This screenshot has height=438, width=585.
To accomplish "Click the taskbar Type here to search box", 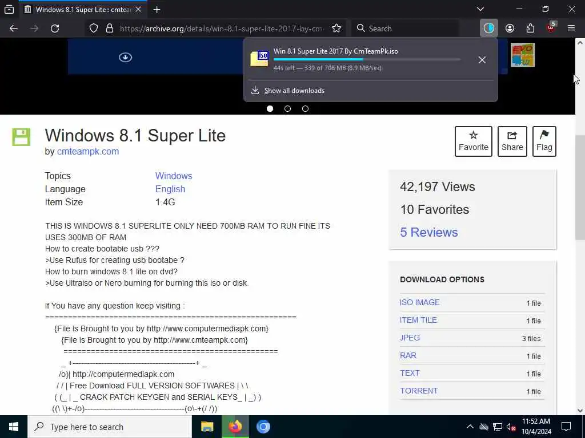I will [x=110, y=427].
